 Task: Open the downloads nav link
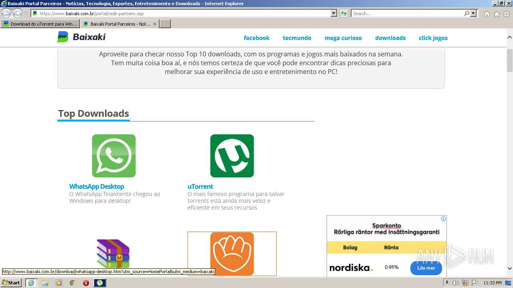pos(390,38)
